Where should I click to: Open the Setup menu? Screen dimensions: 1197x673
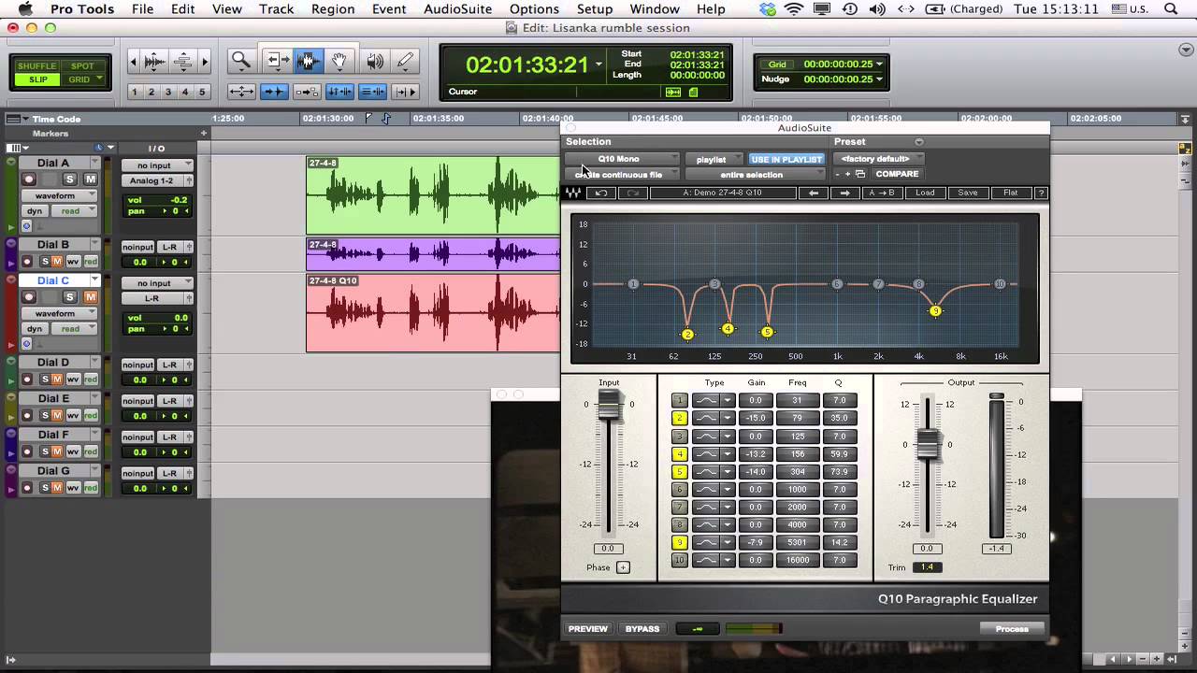595,9
